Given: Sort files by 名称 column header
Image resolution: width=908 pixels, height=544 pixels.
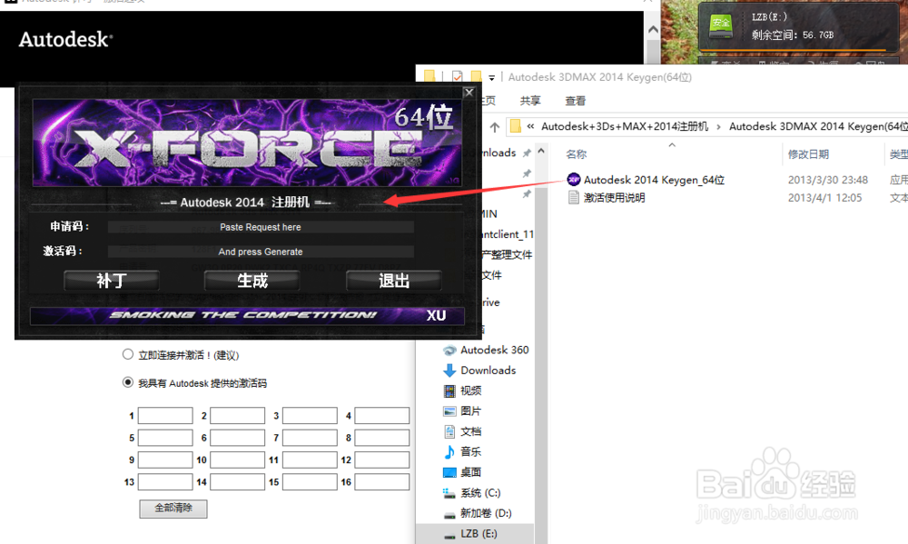Looking at the screenshot, I should click(x=577, y=154).
